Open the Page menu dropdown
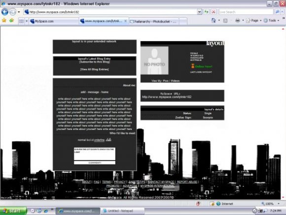Viewport: 286px width, 215px height. [254, 20]
